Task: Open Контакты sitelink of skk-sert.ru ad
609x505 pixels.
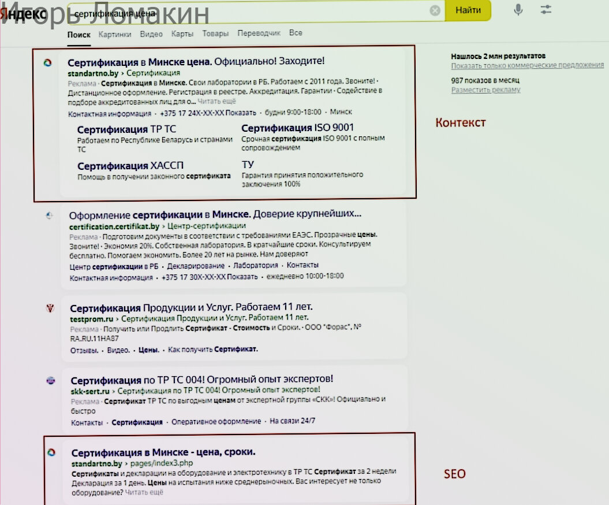Action: tap(87, 422)
